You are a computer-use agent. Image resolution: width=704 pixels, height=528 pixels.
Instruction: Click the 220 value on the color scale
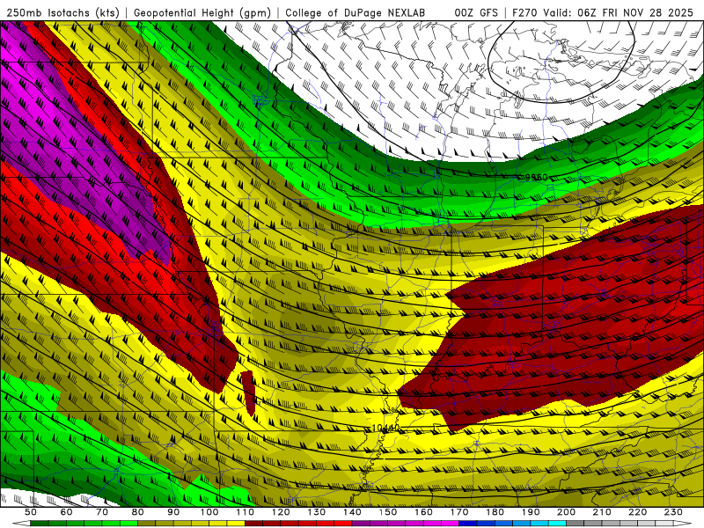coord(637,512)
